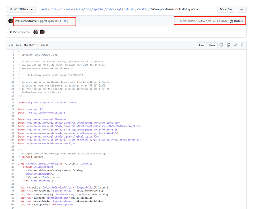This screenshot has width=275, height=209.
Task: View file History
Action: pos(237,21)
